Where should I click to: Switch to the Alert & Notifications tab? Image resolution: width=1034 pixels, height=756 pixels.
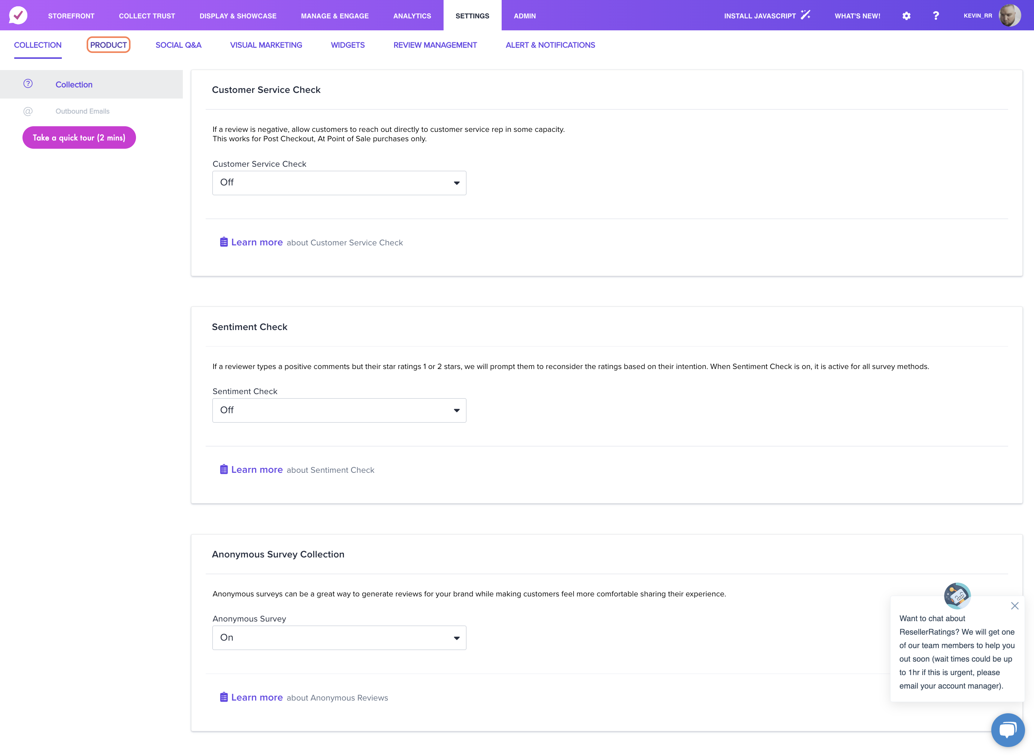pos(550,45)
